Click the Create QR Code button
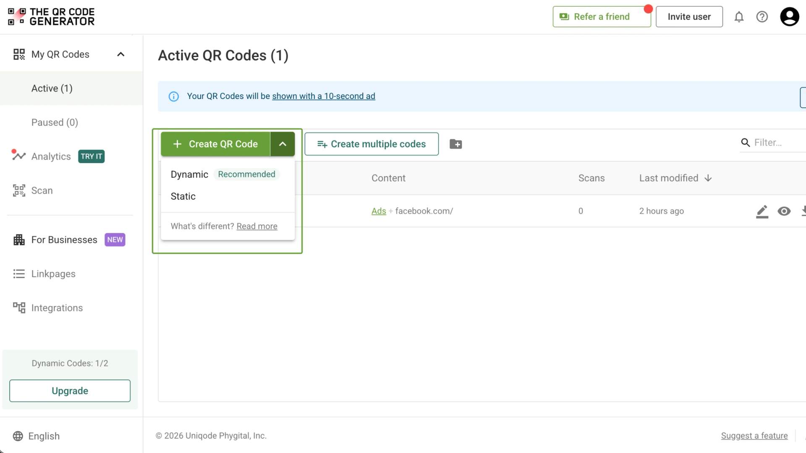The width and height of the screenshot is (806, 453). 215,144
